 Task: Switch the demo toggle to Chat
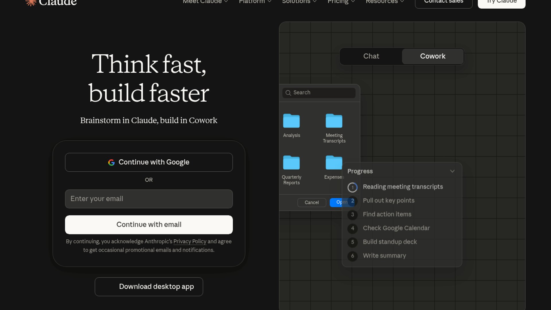pos(371,56)
